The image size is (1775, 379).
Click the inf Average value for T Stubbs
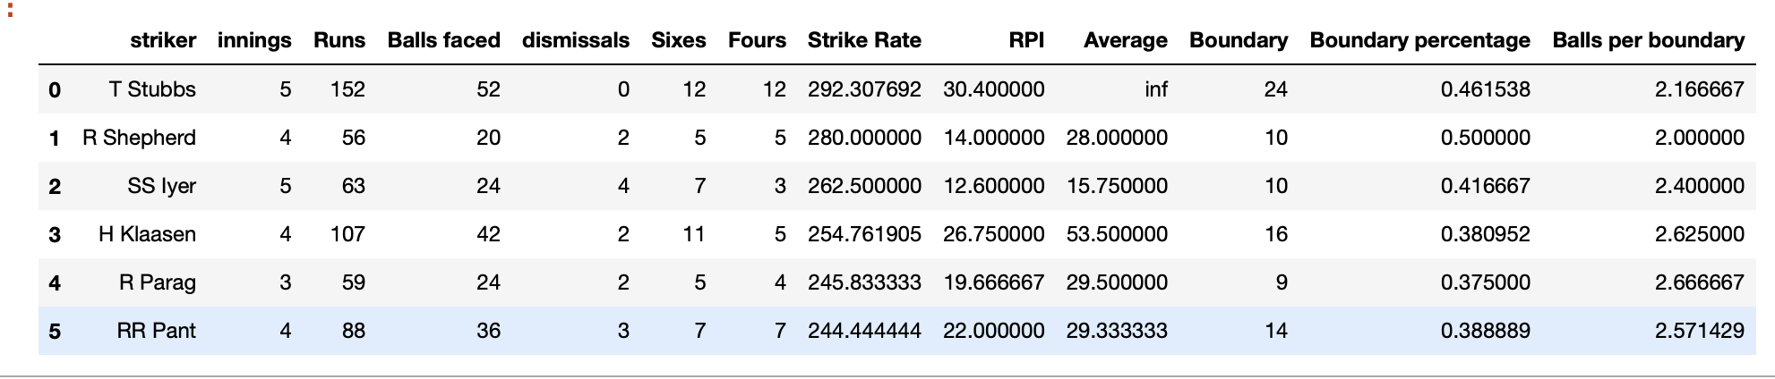tap(1155, 89)
